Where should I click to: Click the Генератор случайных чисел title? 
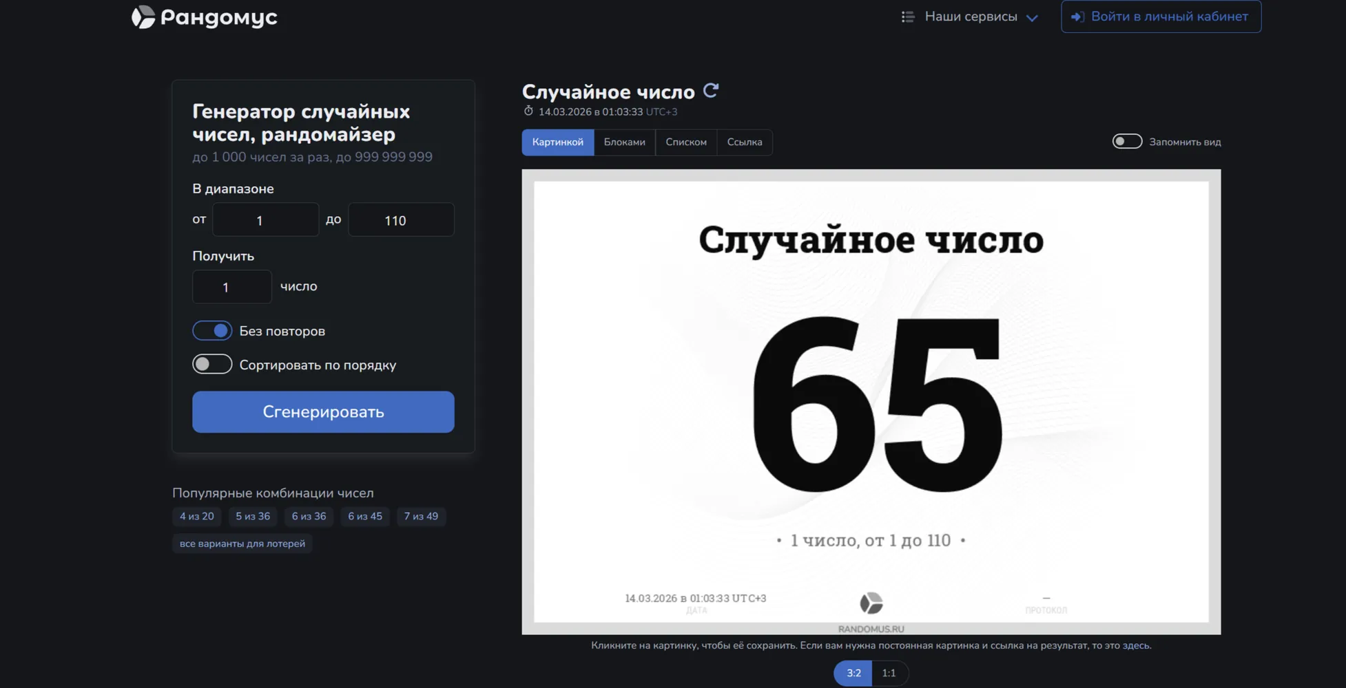coord(301,122)
